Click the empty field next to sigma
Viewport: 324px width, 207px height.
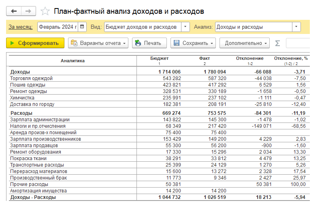click(x=298, y=43)
